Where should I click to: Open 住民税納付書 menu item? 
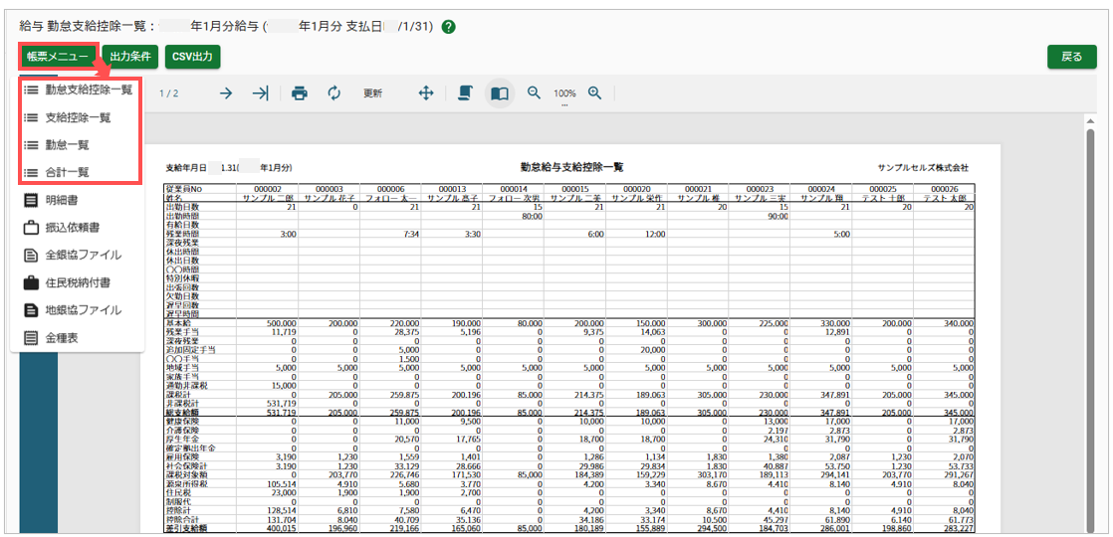(78, 282)
